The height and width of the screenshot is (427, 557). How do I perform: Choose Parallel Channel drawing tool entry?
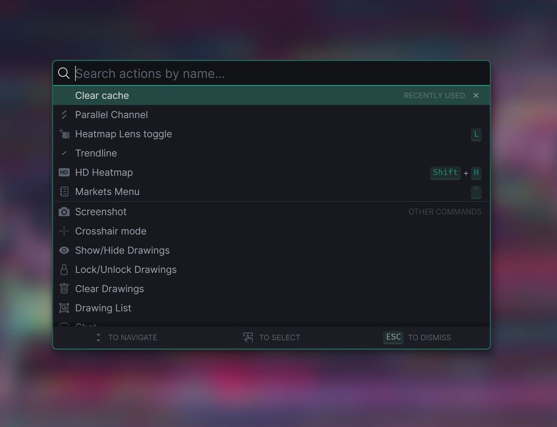(x=272, y=115)
